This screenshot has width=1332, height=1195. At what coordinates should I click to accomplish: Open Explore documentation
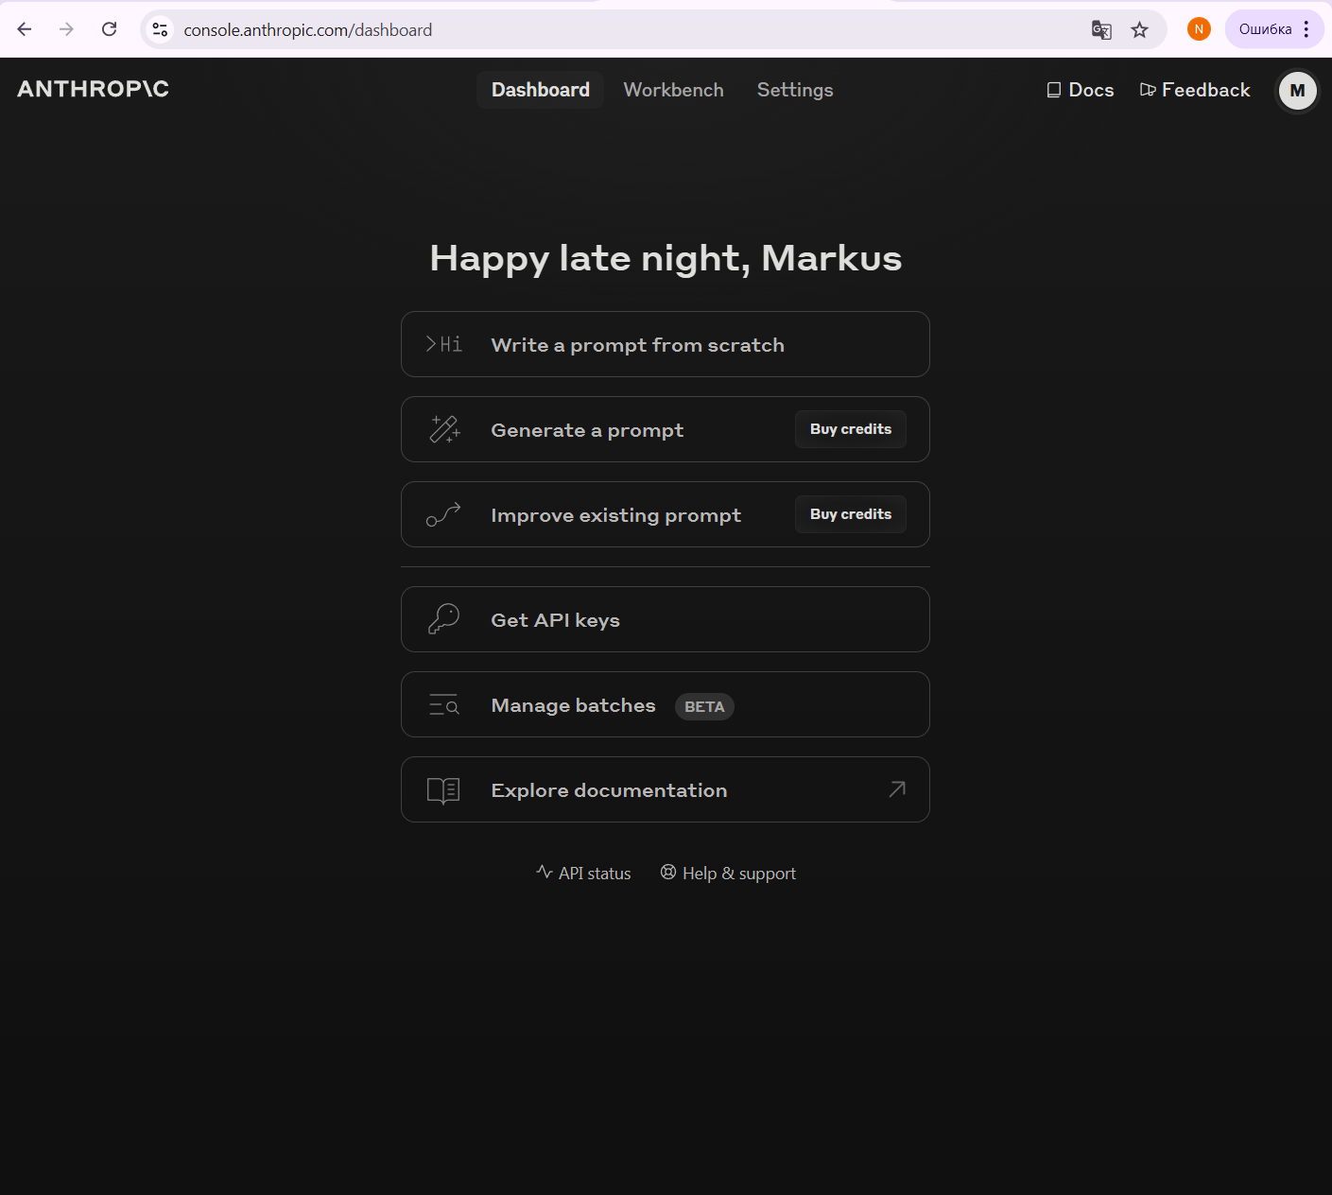(x=666, y=789)
